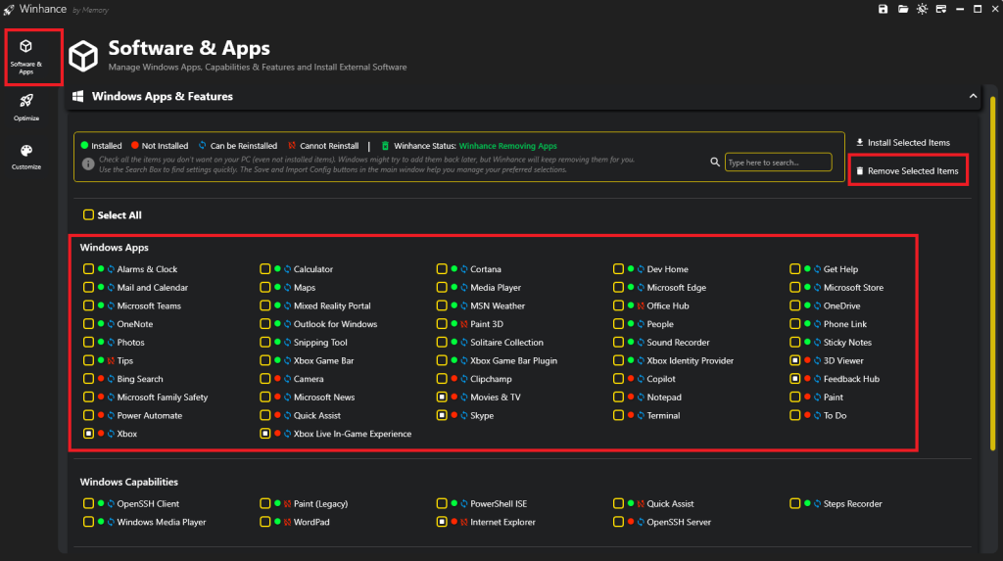The height and width of the screenshot is (561, 1003).
Task: Click the Microsoft Teams label
Action: (149, 305)
